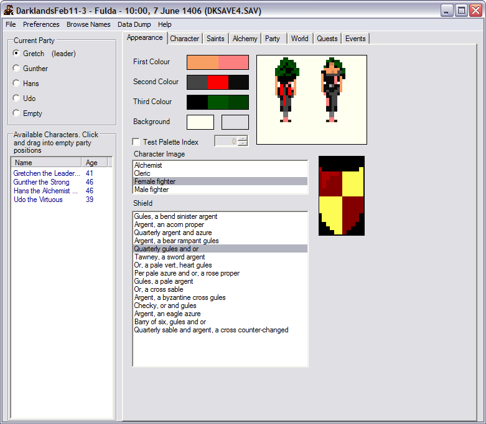This screenshot has width=486, height=424.
Task: Pick the orange First Colour swatch
Action: point(203,62)
